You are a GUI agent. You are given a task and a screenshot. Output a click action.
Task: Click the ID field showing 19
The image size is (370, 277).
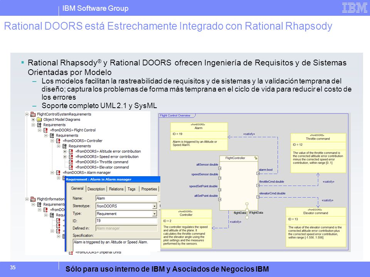coord(126,221)
